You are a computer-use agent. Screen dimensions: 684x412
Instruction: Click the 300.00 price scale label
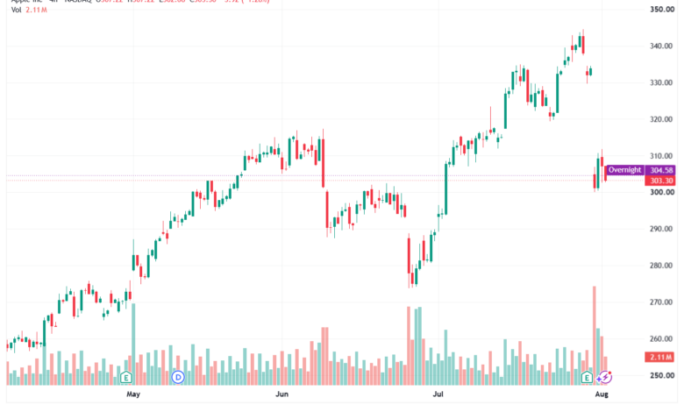[662, 192]
